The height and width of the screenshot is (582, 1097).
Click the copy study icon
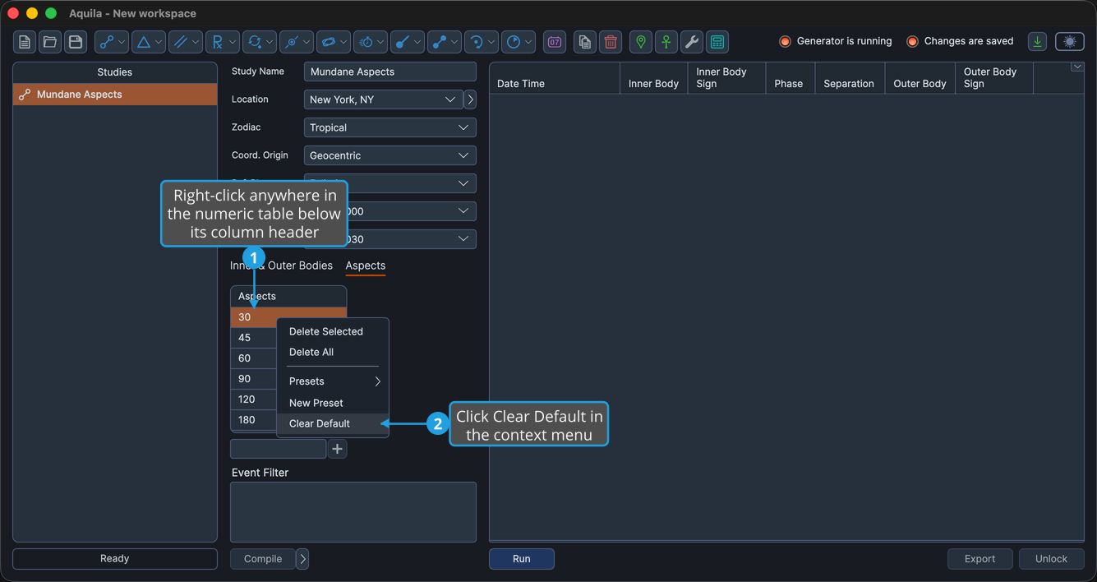coord(585,42)
